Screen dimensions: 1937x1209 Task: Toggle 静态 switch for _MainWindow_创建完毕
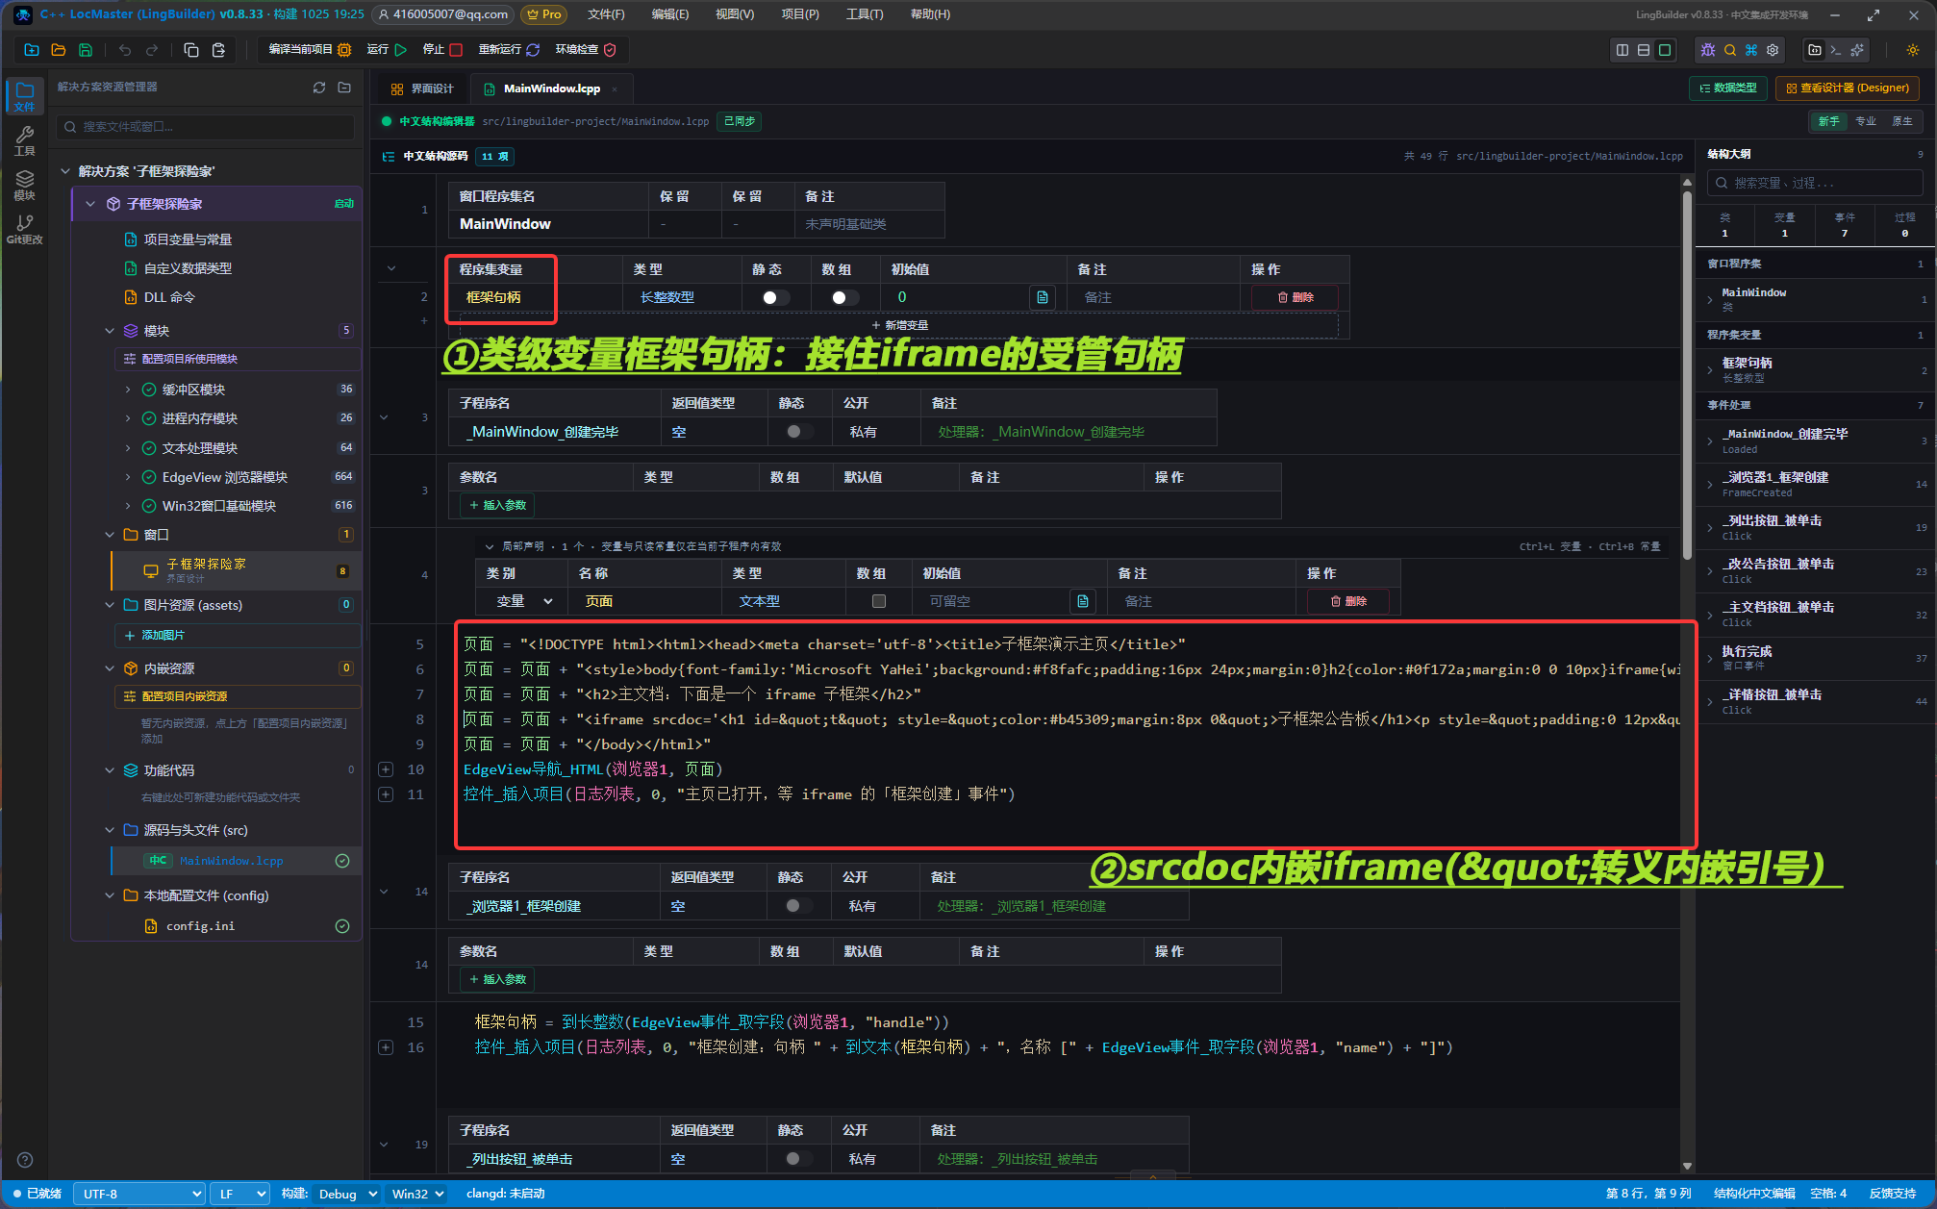798,432
